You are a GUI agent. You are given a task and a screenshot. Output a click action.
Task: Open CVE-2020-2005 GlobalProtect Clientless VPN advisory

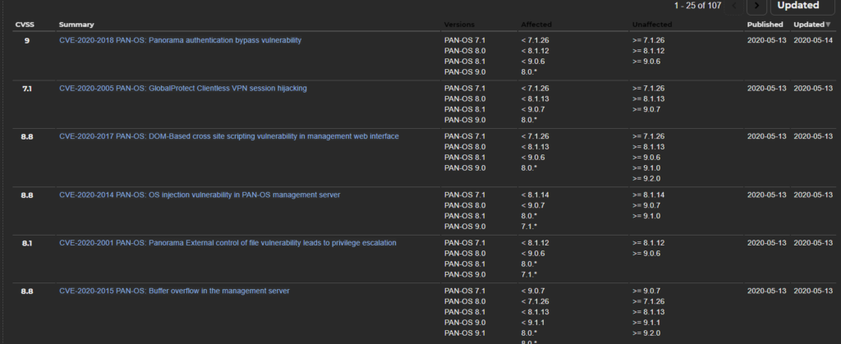tap(183, 89)
